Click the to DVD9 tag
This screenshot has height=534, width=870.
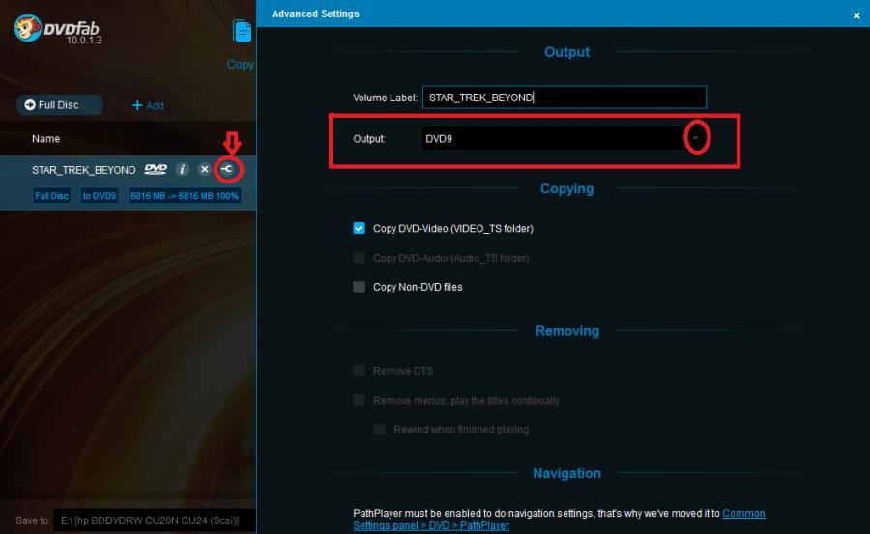pos(100,196)
